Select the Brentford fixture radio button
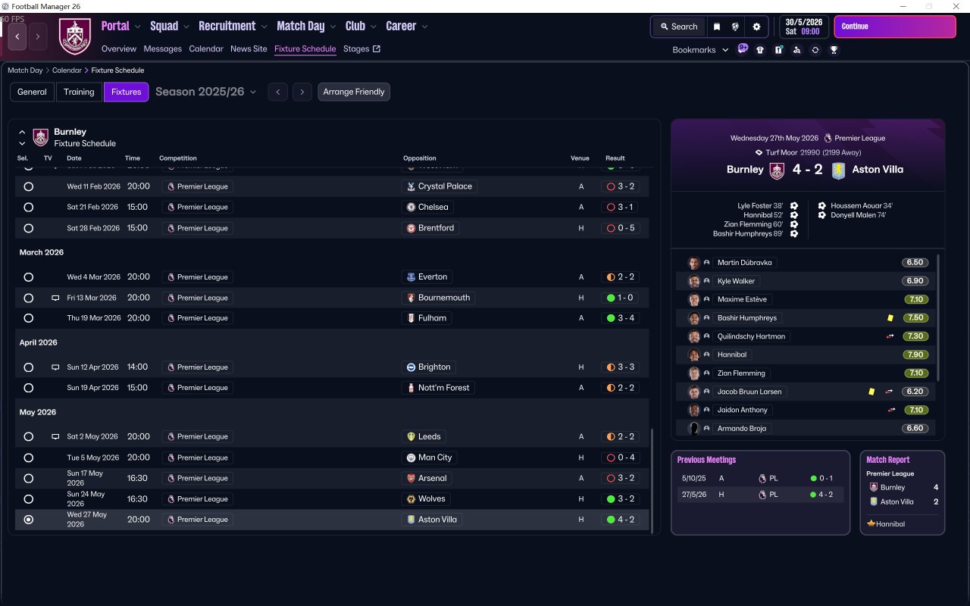Viewport: 970px width, 606px height. pos(29,228)
